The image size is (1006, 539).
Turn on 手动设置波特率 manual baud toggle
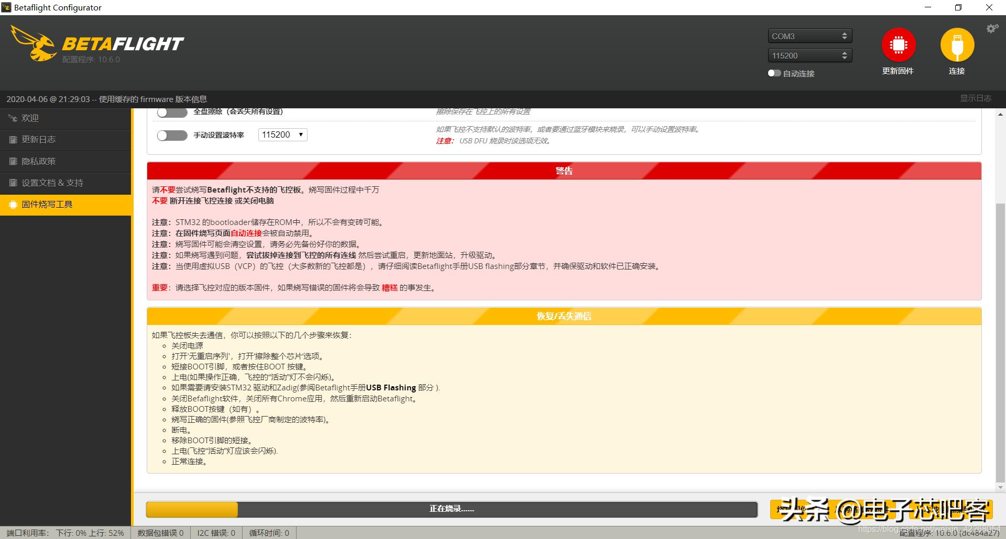[172, 135]
